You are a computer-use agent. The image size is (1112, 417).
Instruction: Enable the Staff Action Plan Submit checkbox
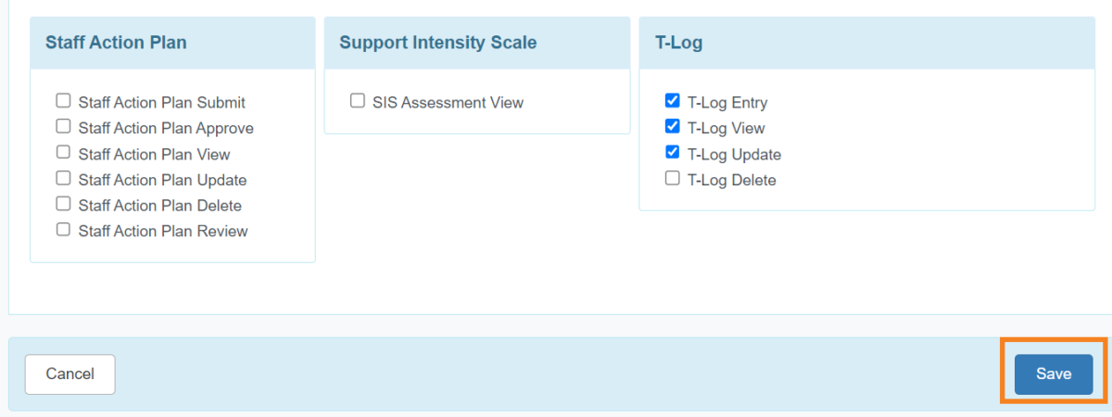tap(64, 101)
